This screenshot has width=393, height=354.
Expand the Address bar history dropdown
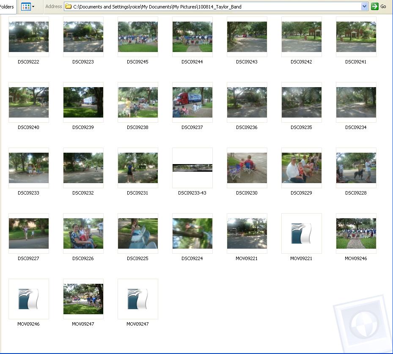pos(364,7)
